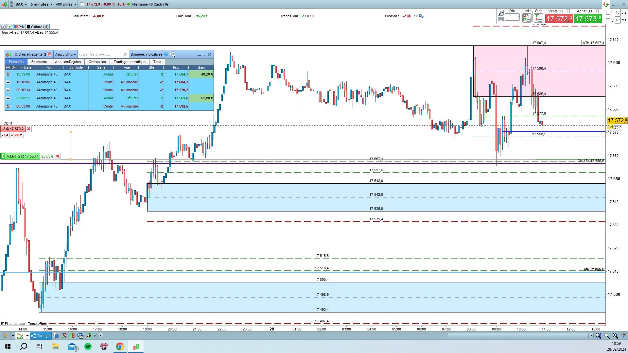628x353 pixels.
Task: Click the drawing tools pencil icon
Action: click(x=5, y=336)
